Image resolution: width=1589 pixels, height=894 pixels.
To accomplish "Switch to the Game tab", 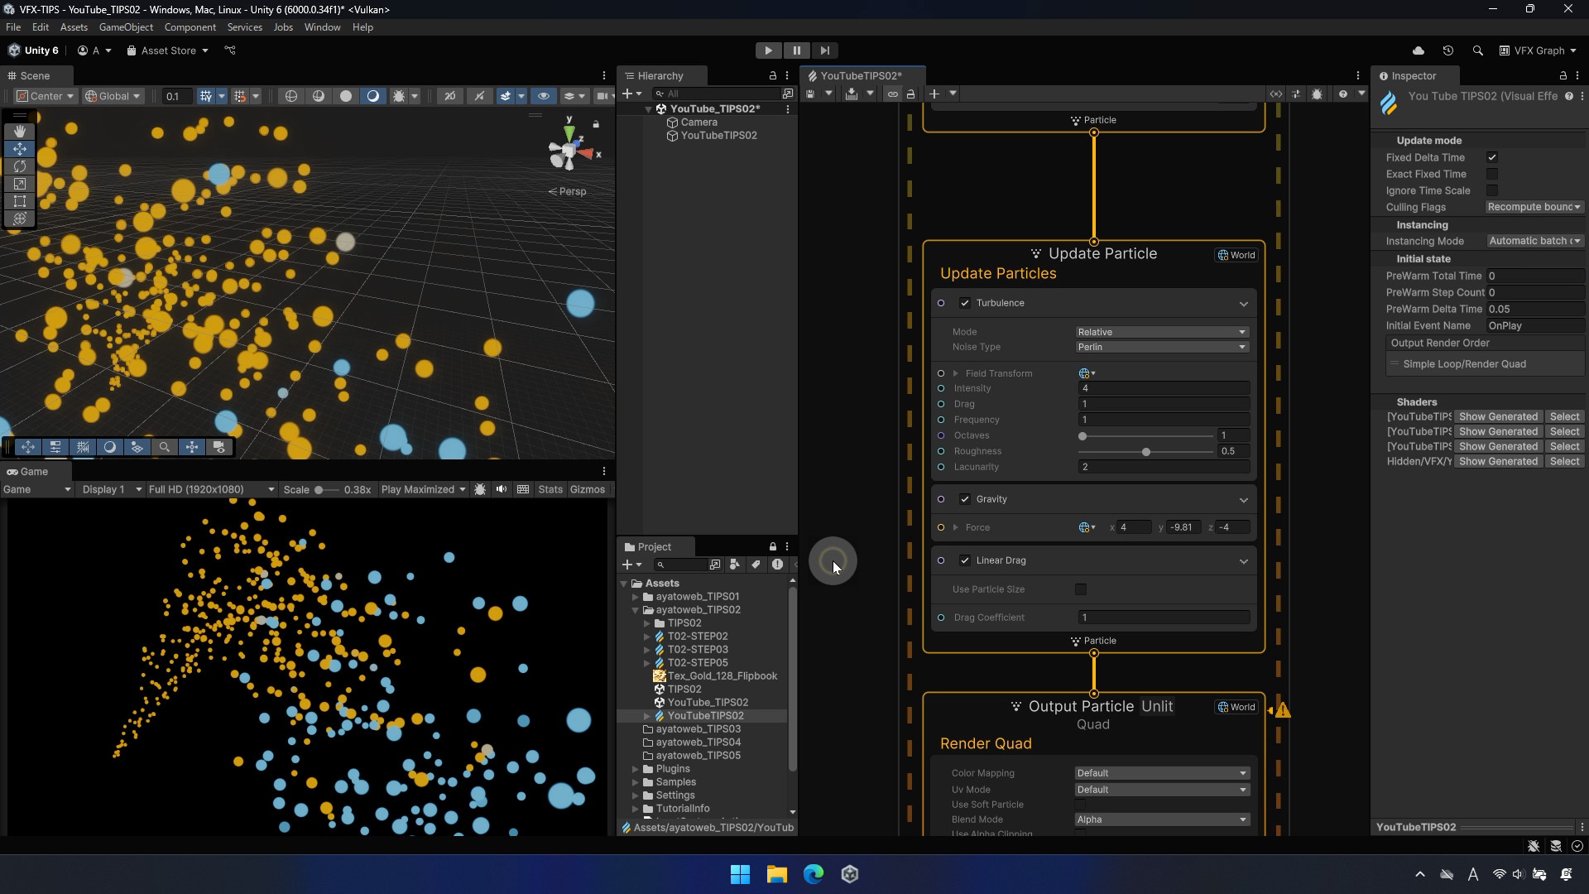I will coord(28,472).
